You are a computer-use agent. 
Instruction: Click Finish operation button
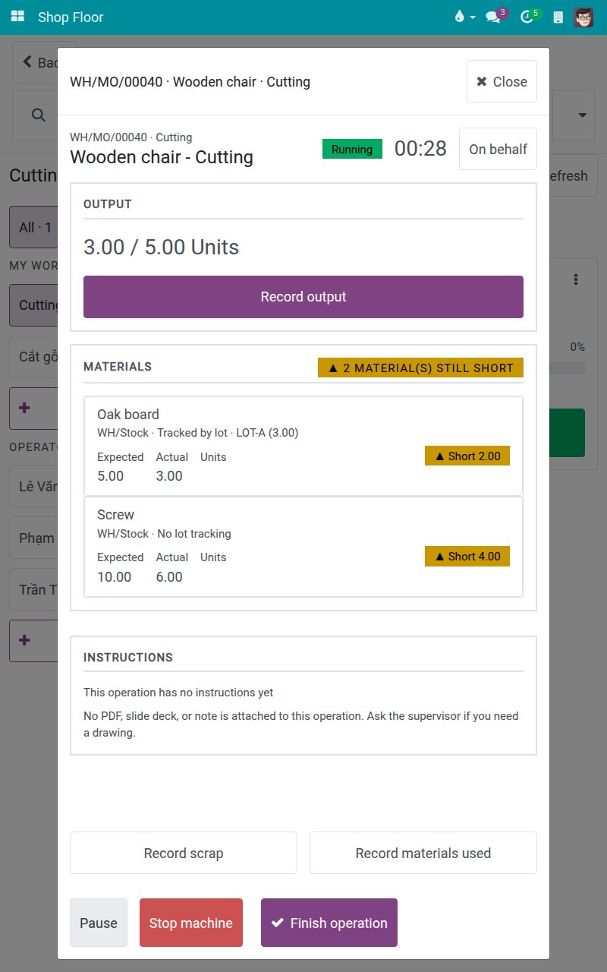[x=329, y=923]
